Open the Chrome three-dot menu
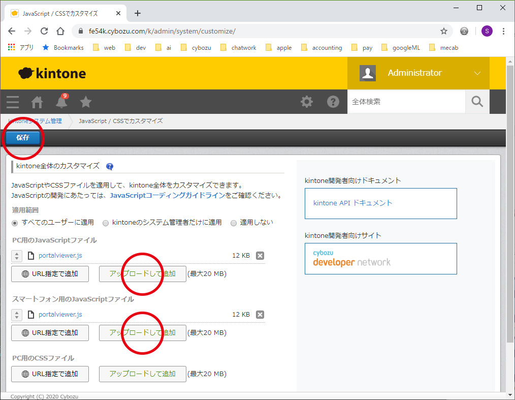Viewport: 515px width, 400px height. 503,31
